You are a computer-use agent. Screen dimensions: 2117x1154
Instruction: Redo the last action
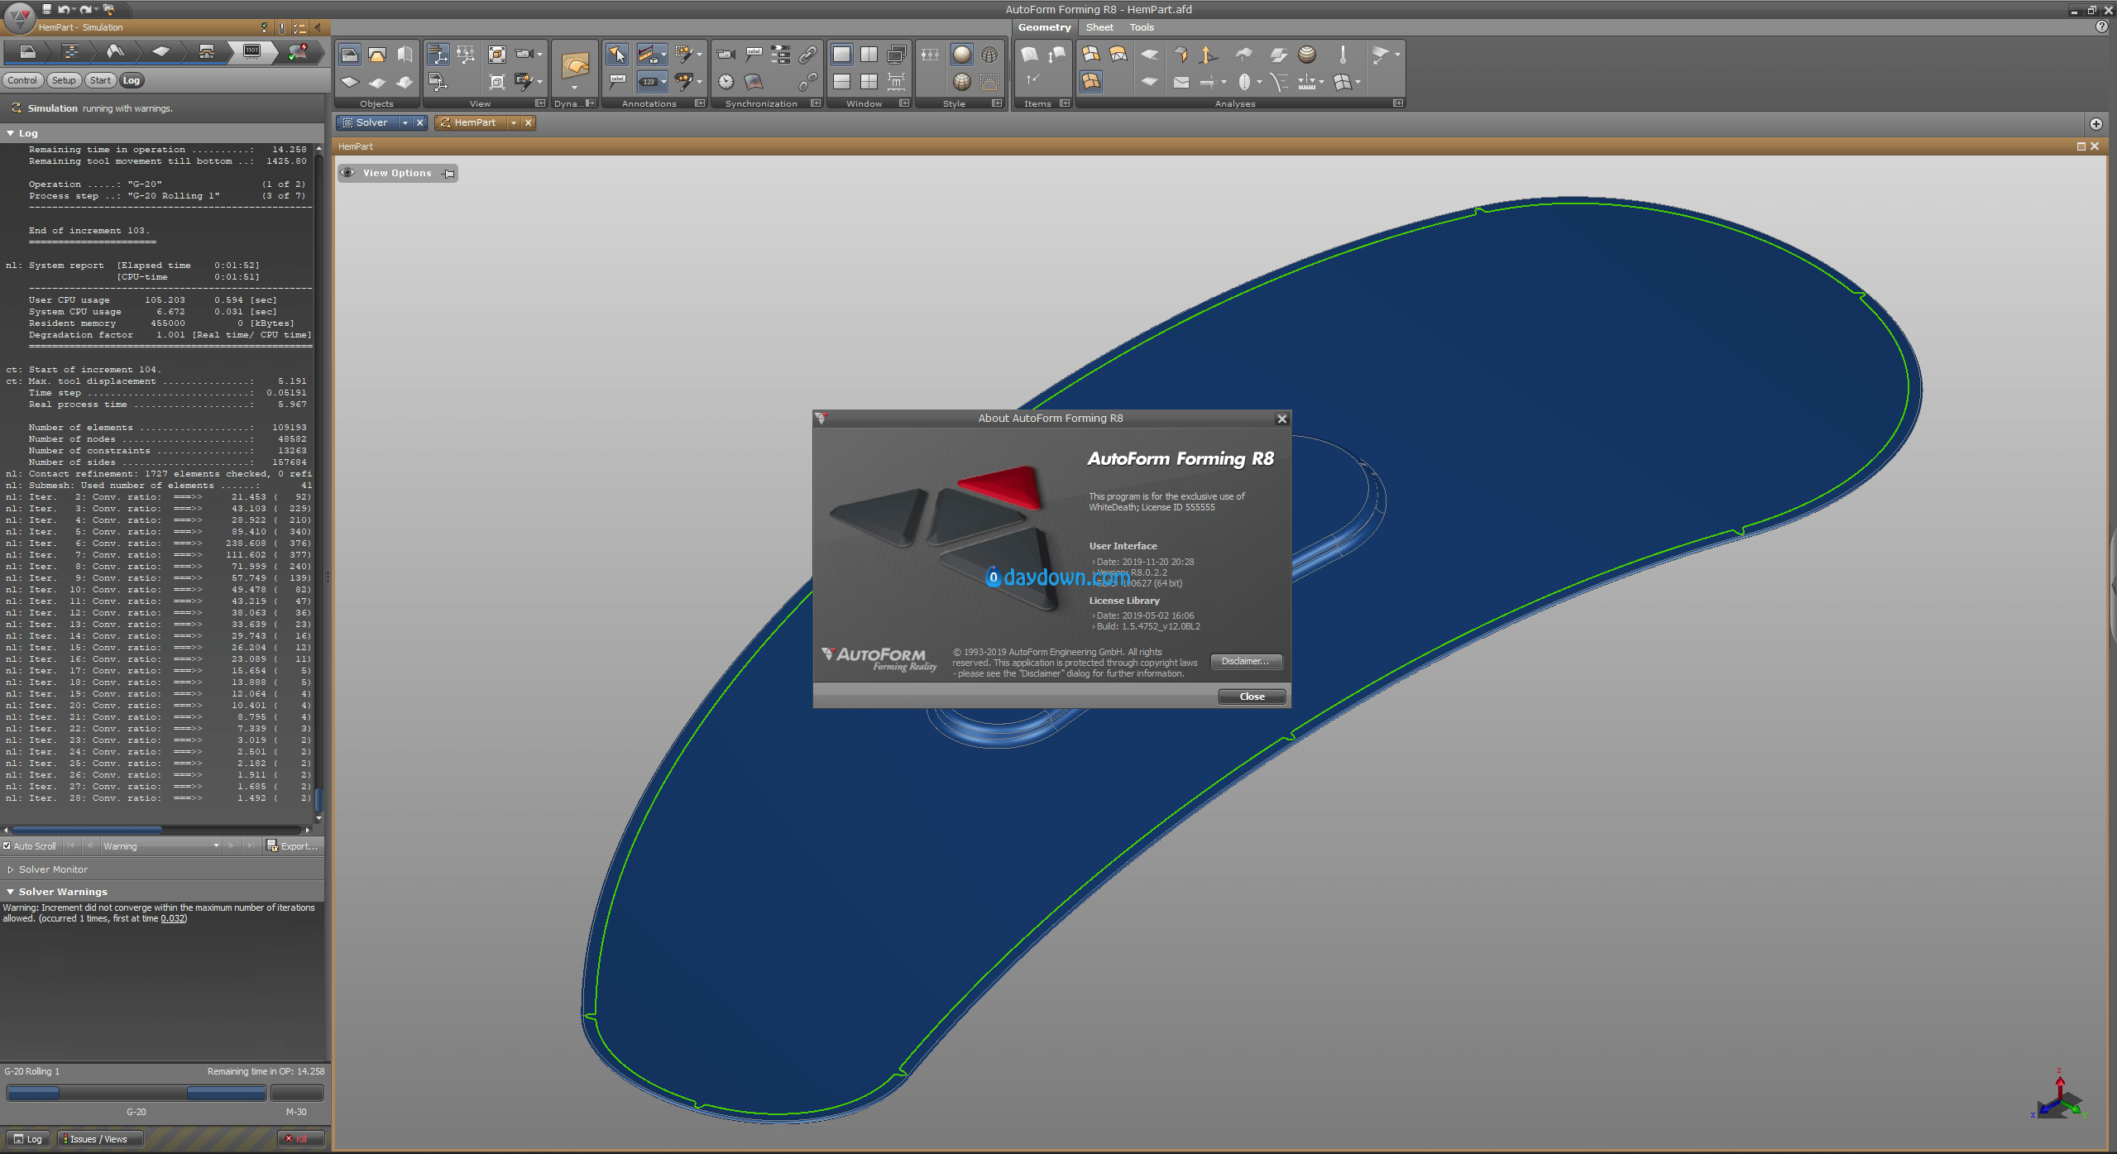[x=84, y=9]
